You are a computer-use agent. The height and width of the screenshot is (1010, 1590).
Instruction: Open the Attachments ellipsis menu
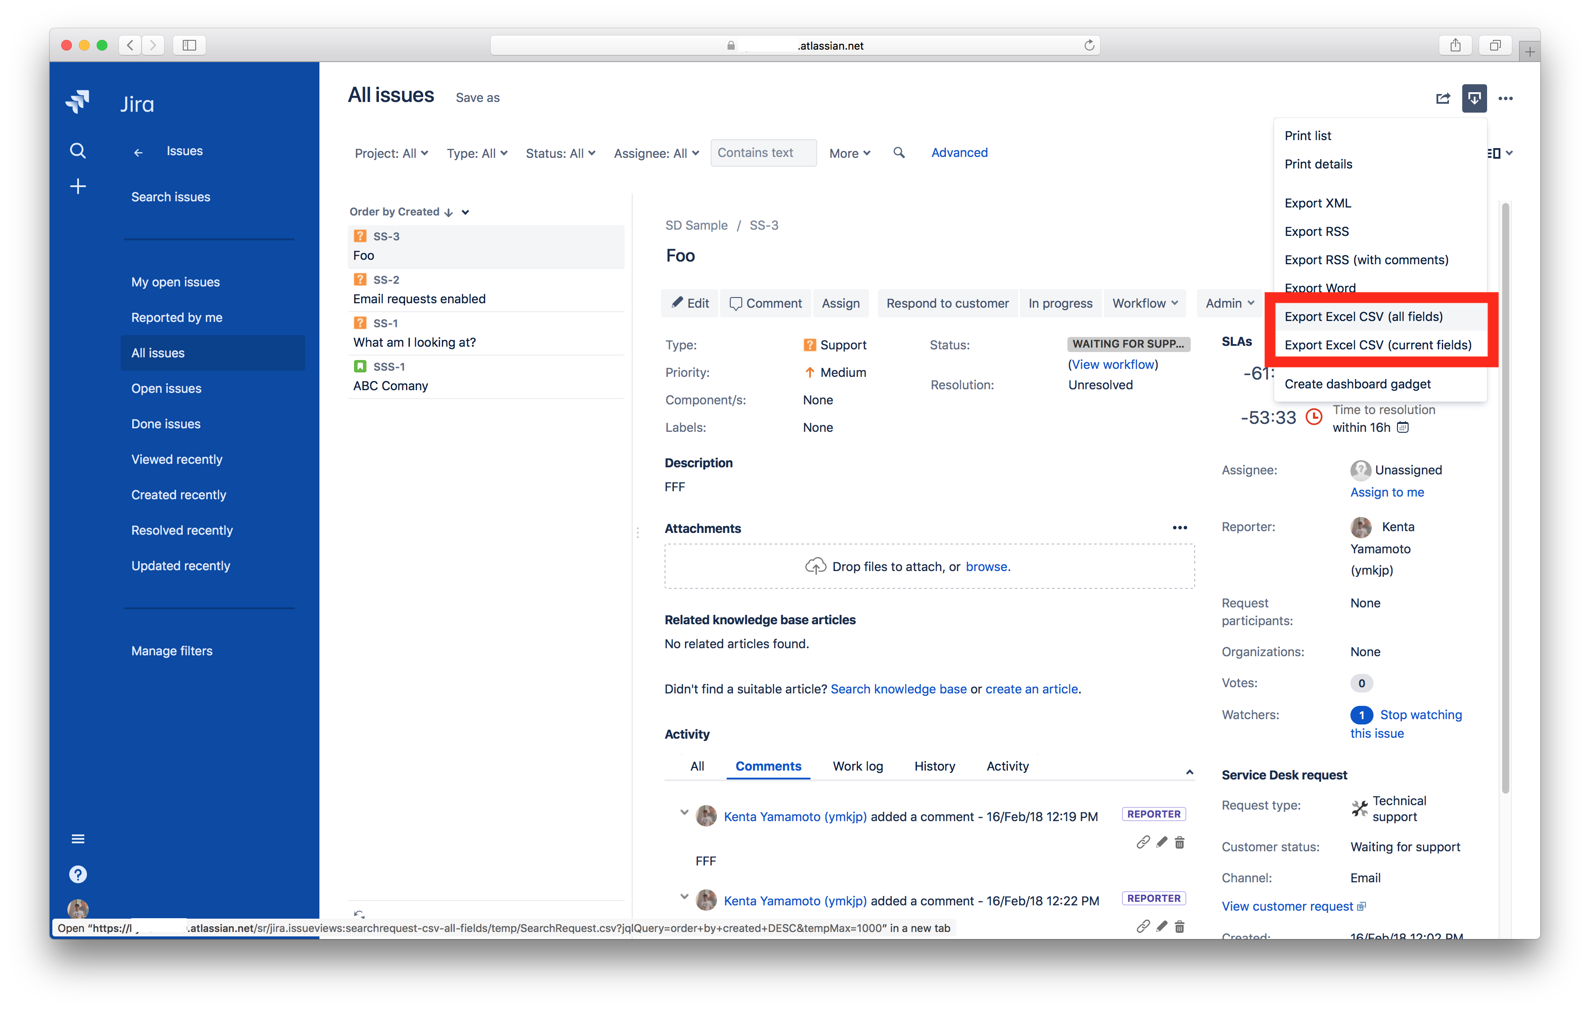coord(1180,528)
